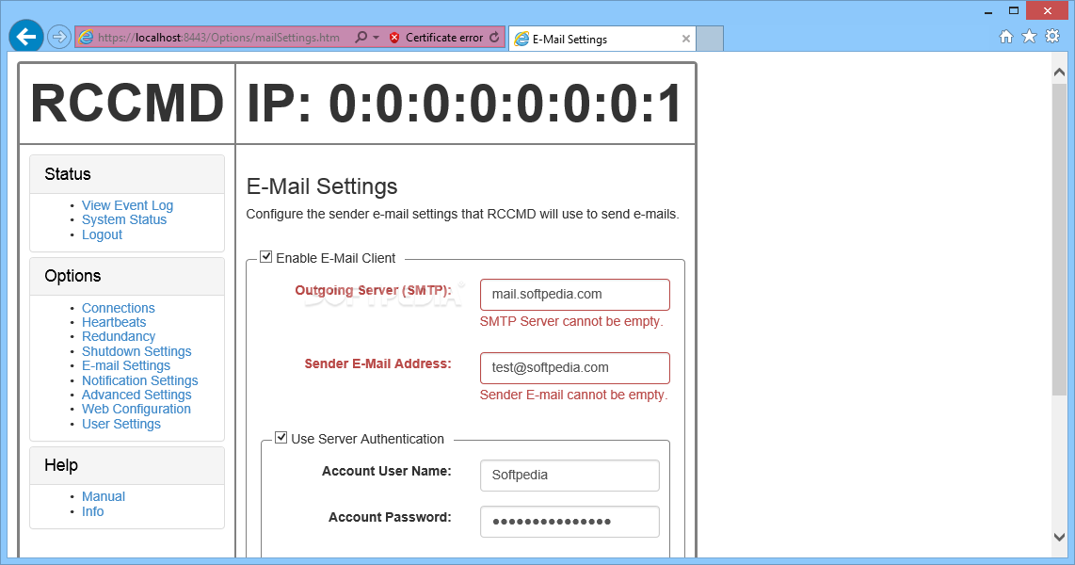Toggle Use Server Authentication checkbox
The width and height of the screenshot is (1075, 565).
281,438
